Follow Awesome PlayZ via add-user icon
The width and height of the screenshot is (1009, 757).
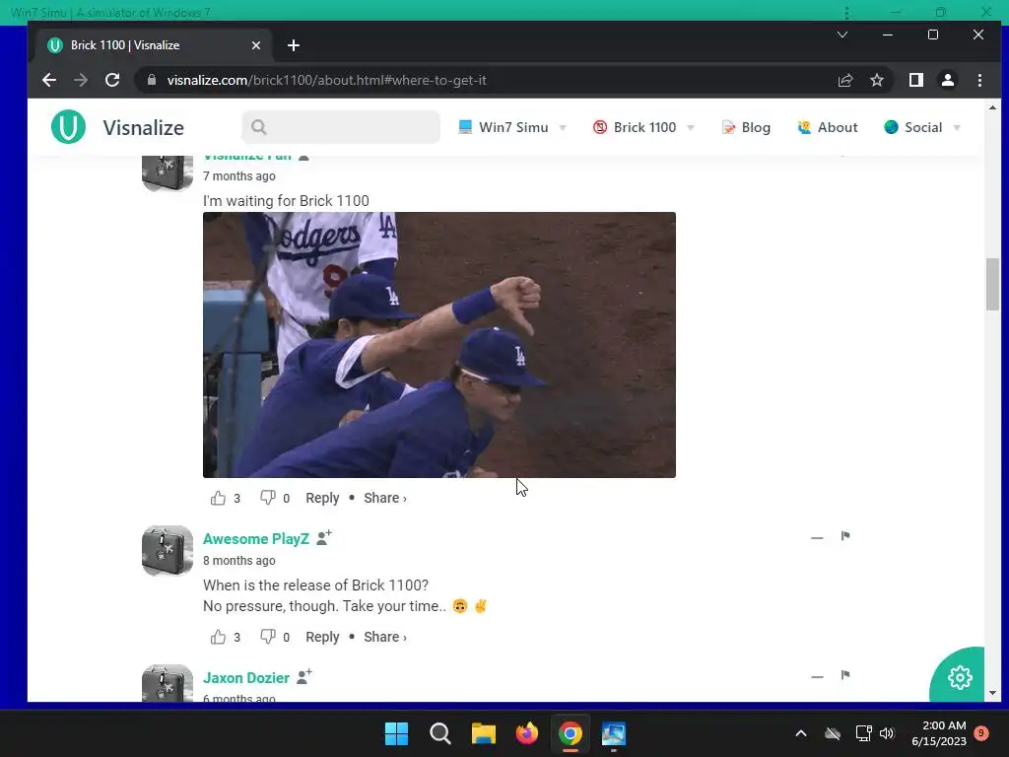pyautogui.click(x=323, y=537)
